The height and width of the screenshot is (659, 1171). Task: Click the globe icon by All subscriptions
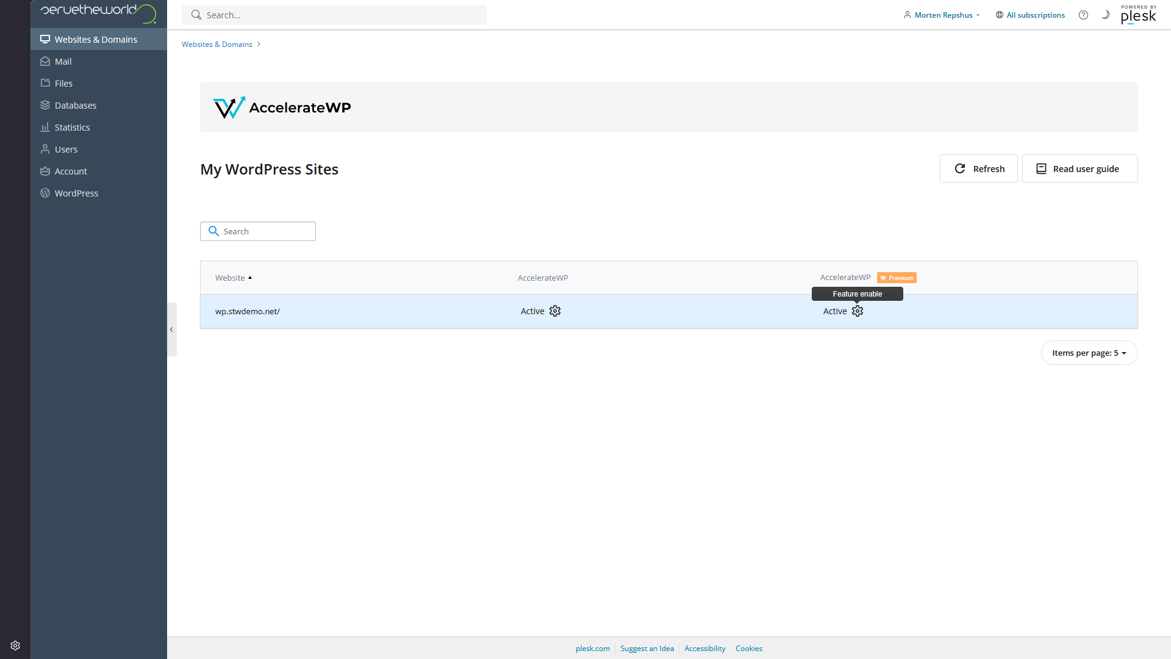click(x=1000, y=15)
